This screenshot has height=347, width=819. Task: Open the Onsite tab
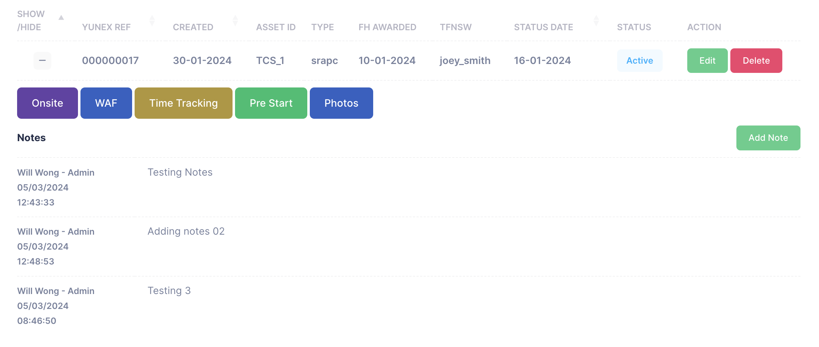(47, 103)
